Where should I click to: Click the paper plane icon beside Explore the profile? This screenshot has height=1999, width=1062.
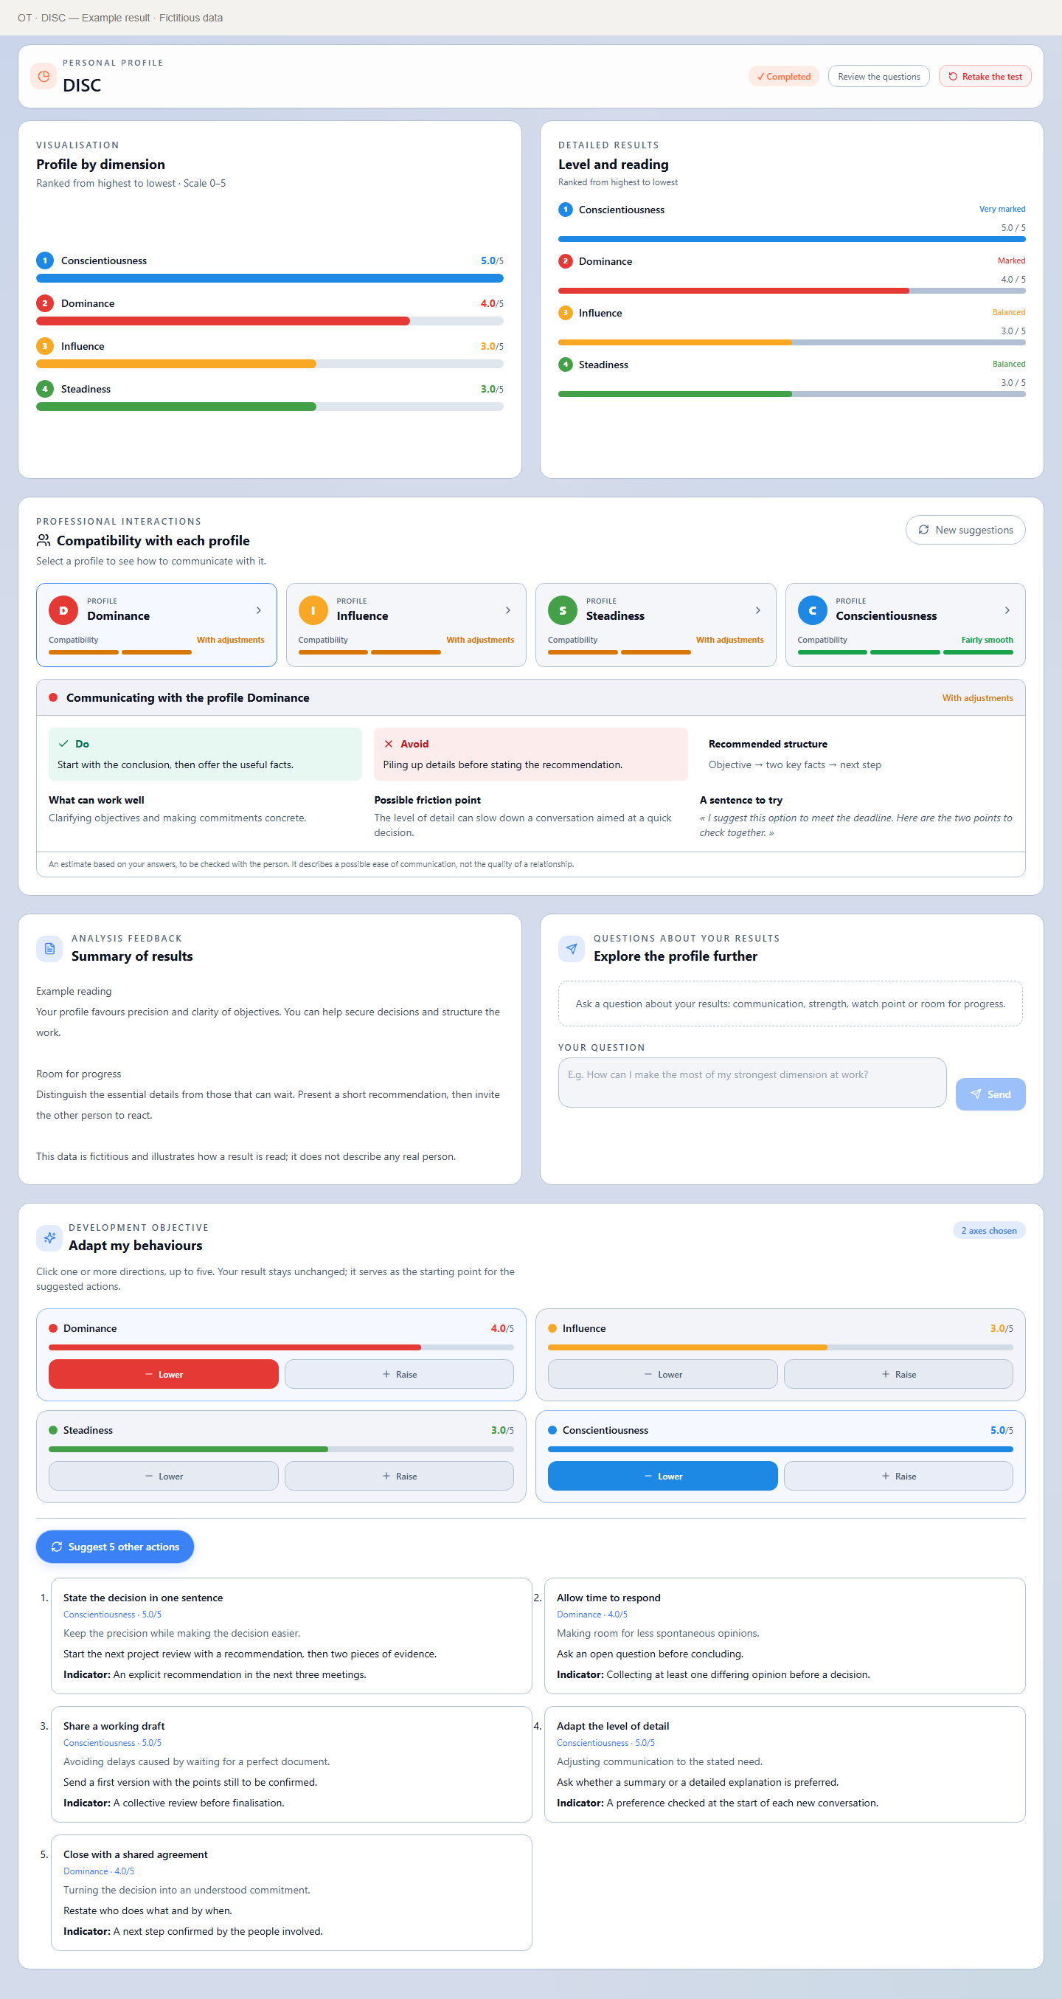pos(572,948)
